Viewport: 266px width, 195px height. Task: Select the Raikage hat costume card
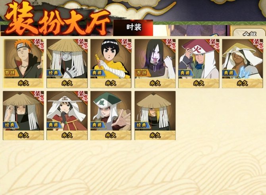tap(243, 63)
